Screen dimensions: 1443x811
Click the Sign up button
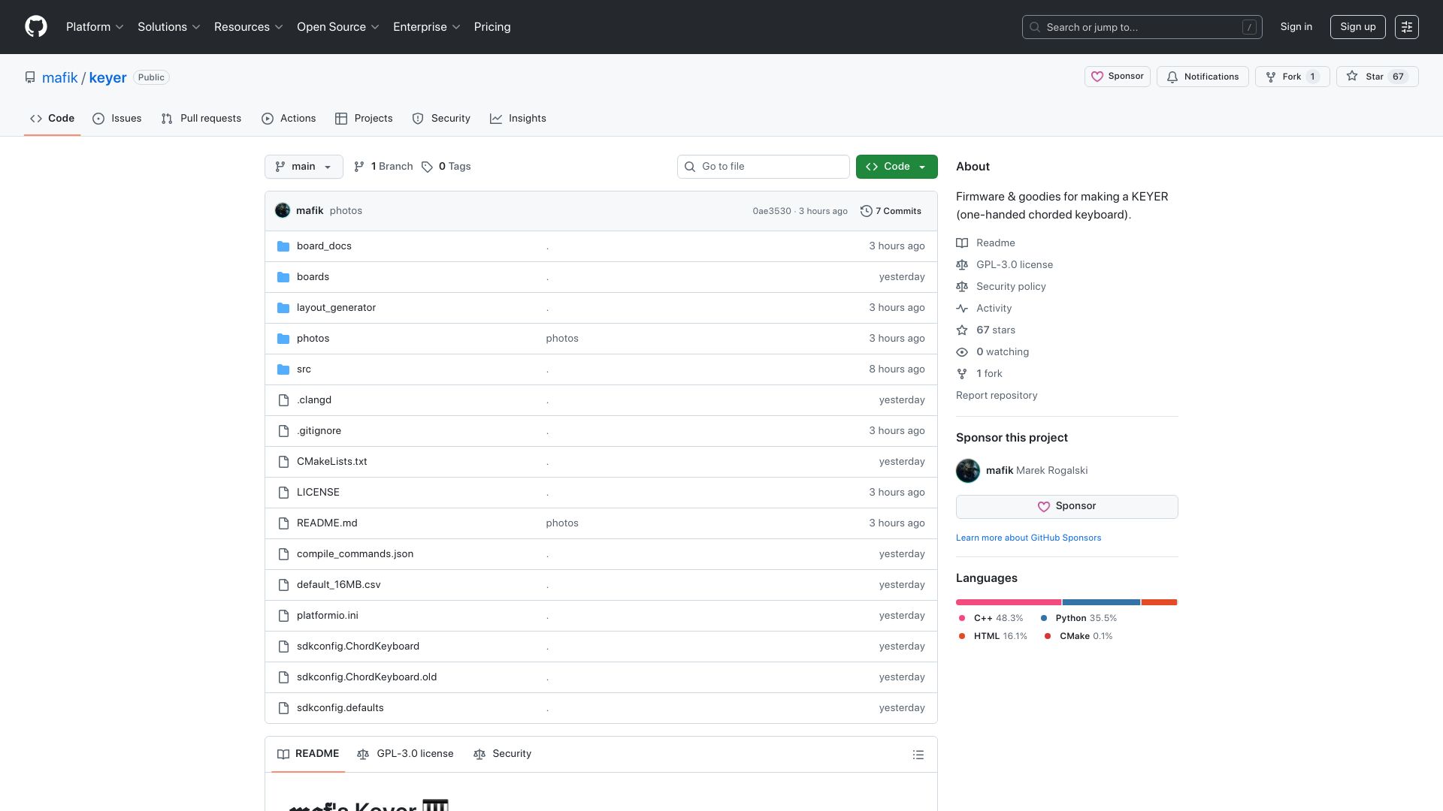(1357, 27)
